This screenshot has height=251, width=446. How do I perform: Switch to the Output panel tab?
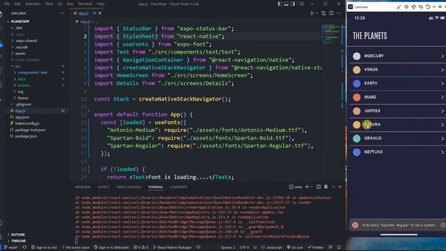point(104,187)
